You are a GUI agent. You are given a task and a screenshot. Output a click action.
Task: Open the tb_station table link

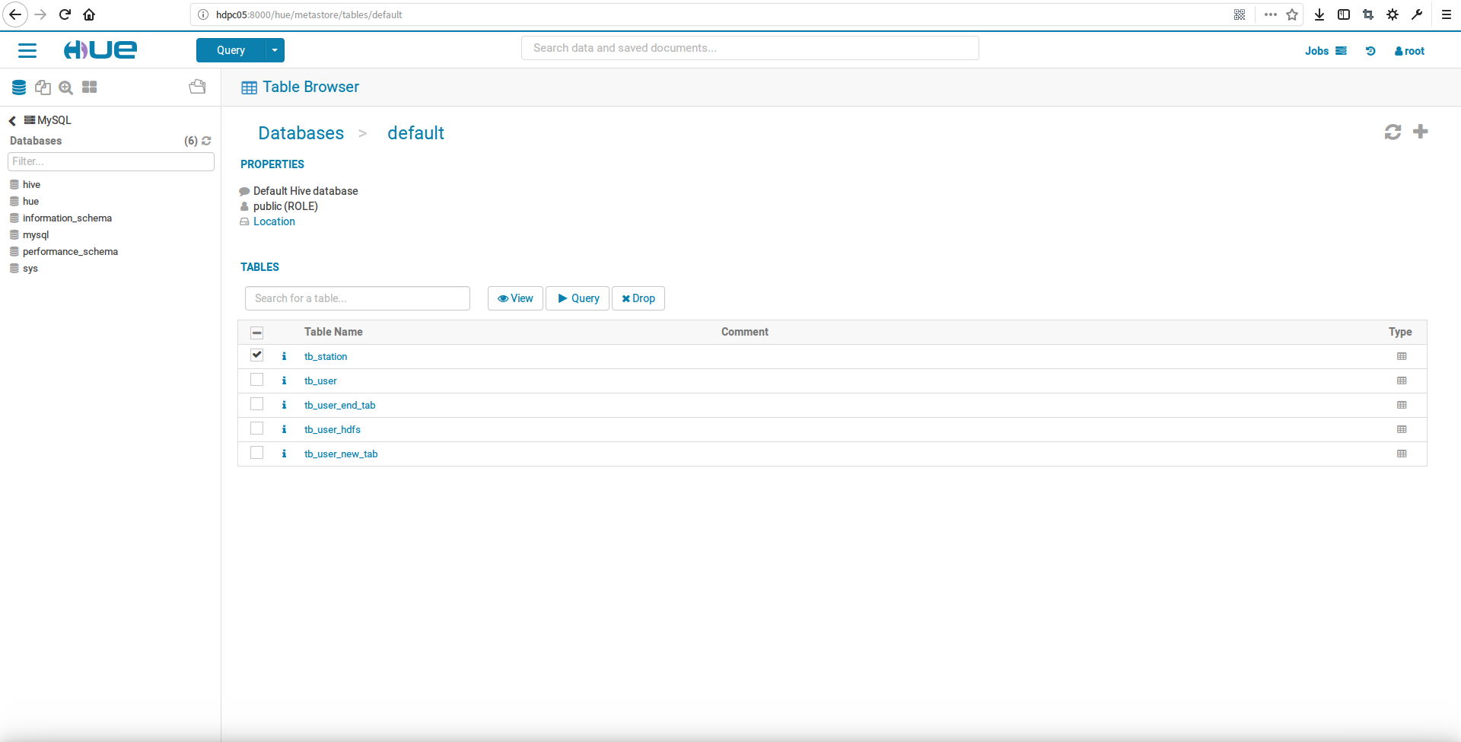[x=326, y=356]
